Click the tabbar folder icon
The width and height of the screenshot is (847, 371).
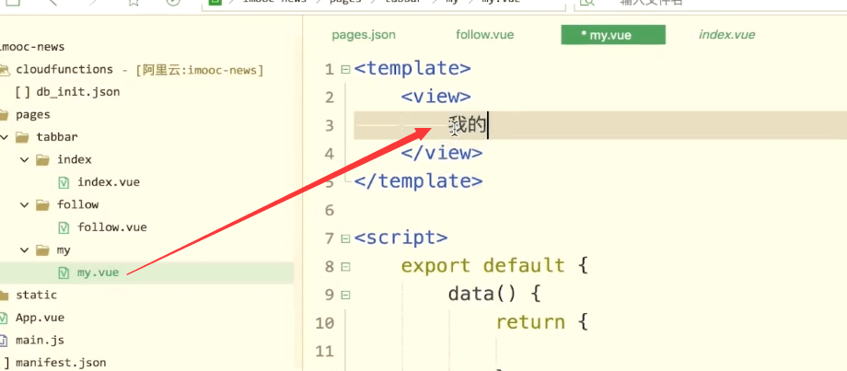pos(22,137)
